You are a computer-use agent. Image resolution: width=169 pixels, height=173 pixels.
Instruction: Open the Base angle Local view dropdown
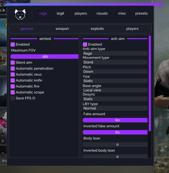pyautogui.click(x=115, y=90)
